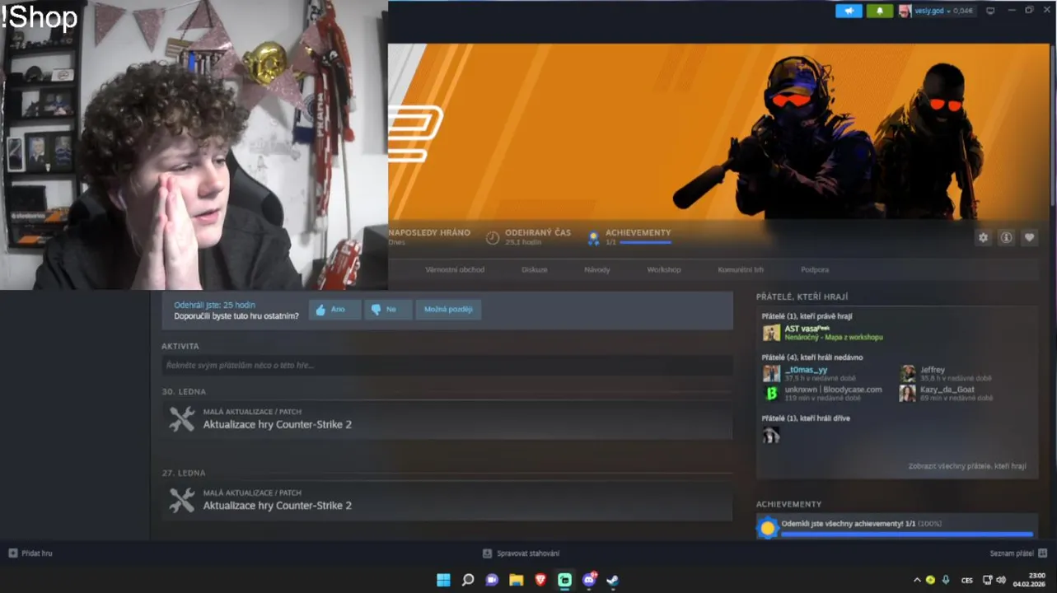This screenshot has width=1057, height=593.
Task: Open Discord from the taskbar
Action: pos(589,580)
